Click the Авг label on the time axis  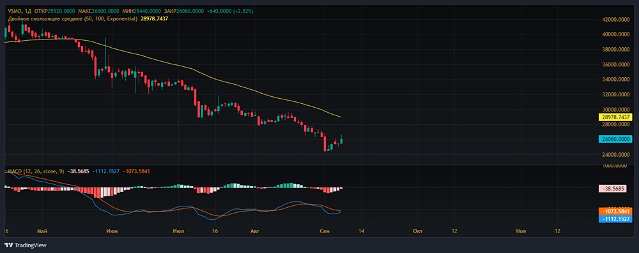(255, 231)
